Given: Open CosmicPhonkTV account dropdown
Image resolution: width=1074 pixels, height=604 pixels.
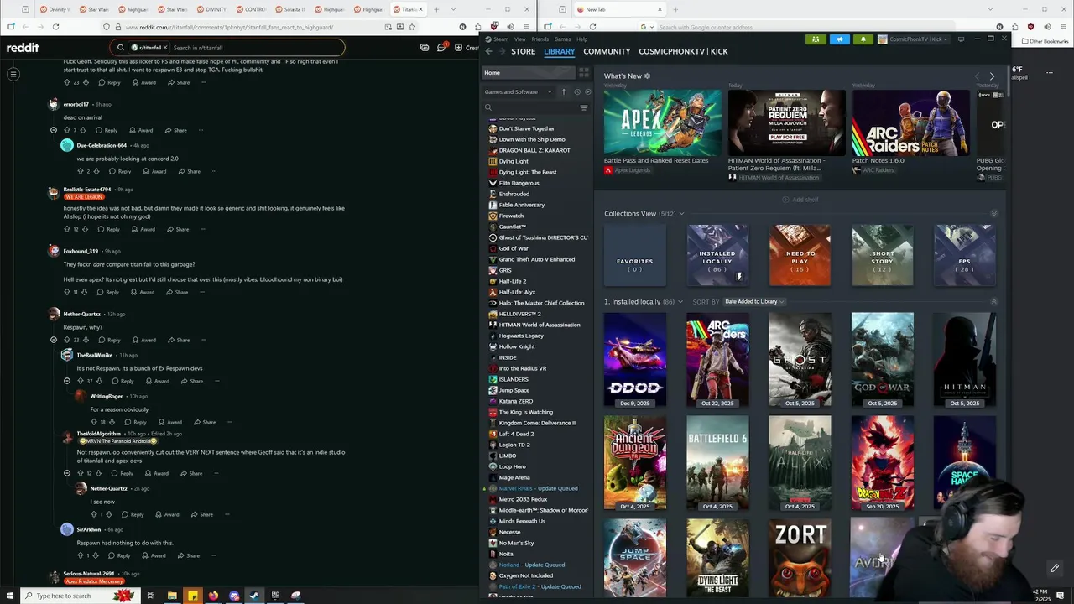Looking at the screenshot, I should click(x=912, y=39).
